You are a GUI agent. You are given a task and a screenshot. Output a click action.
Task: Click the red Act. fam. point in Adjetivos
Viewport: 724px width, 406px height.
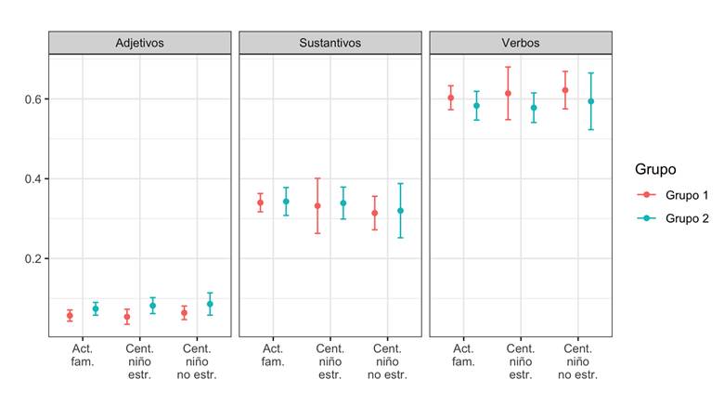click(70, 316)
